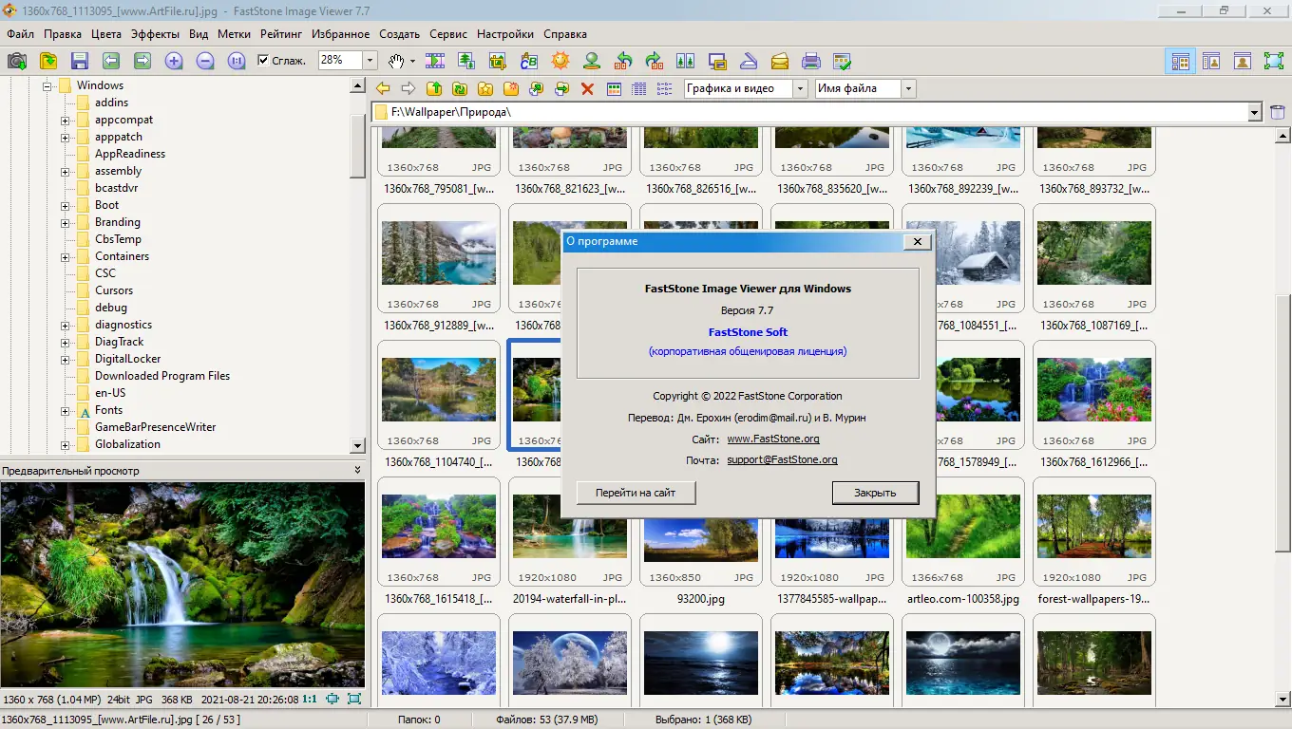
Task: Click the scanner acquire icon
Action: click(x=749, y=61)
